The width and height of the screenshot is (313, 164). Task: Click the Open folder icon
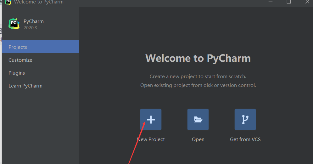(198, 119)
